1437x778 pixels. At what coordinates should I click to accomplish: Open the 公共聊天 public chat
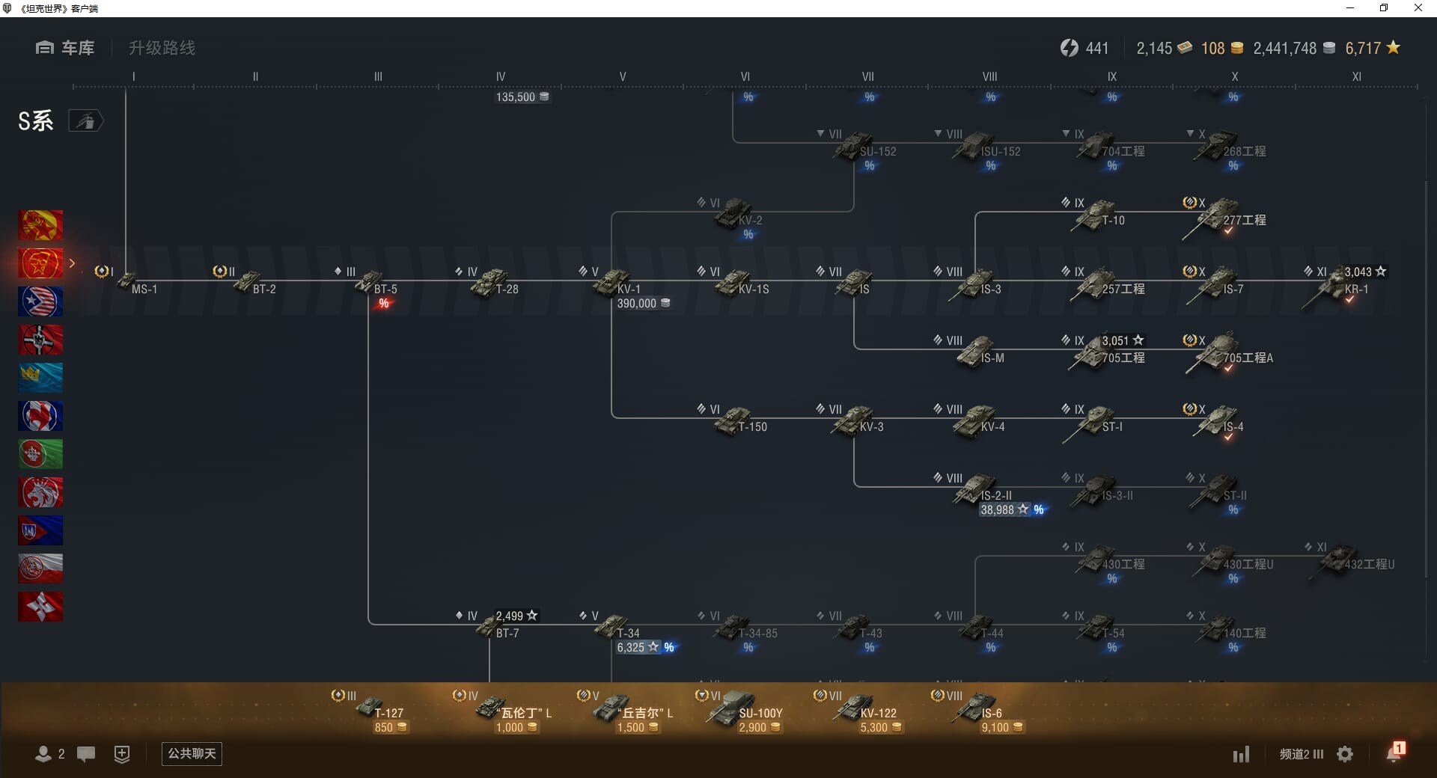(192, 753)
